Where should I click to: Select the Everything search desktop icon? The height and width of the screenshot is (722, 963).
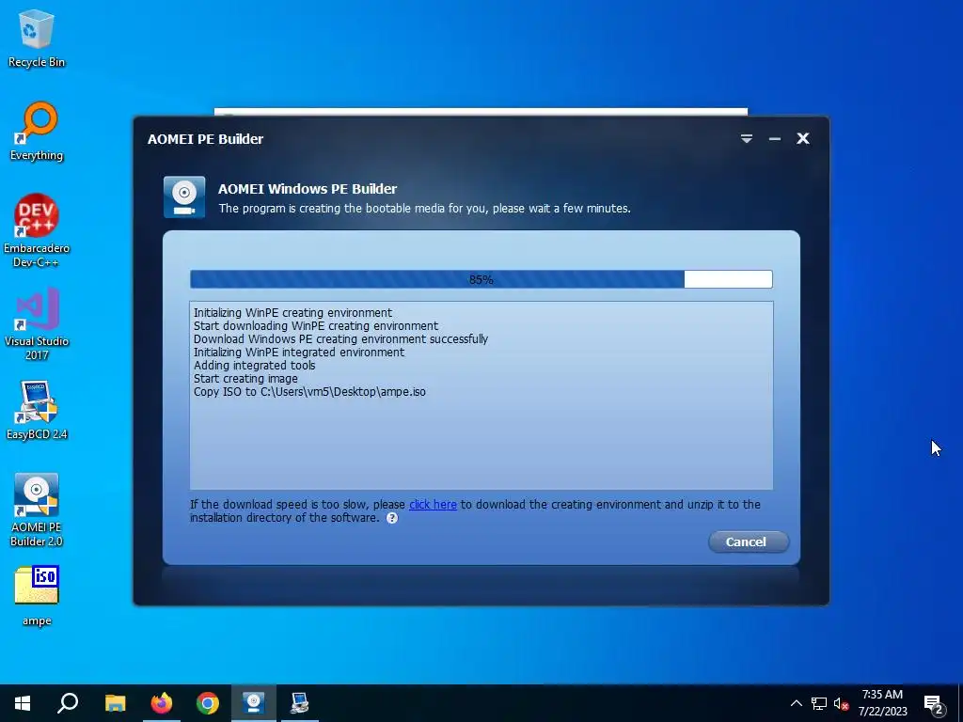click(x=37, y=132)
